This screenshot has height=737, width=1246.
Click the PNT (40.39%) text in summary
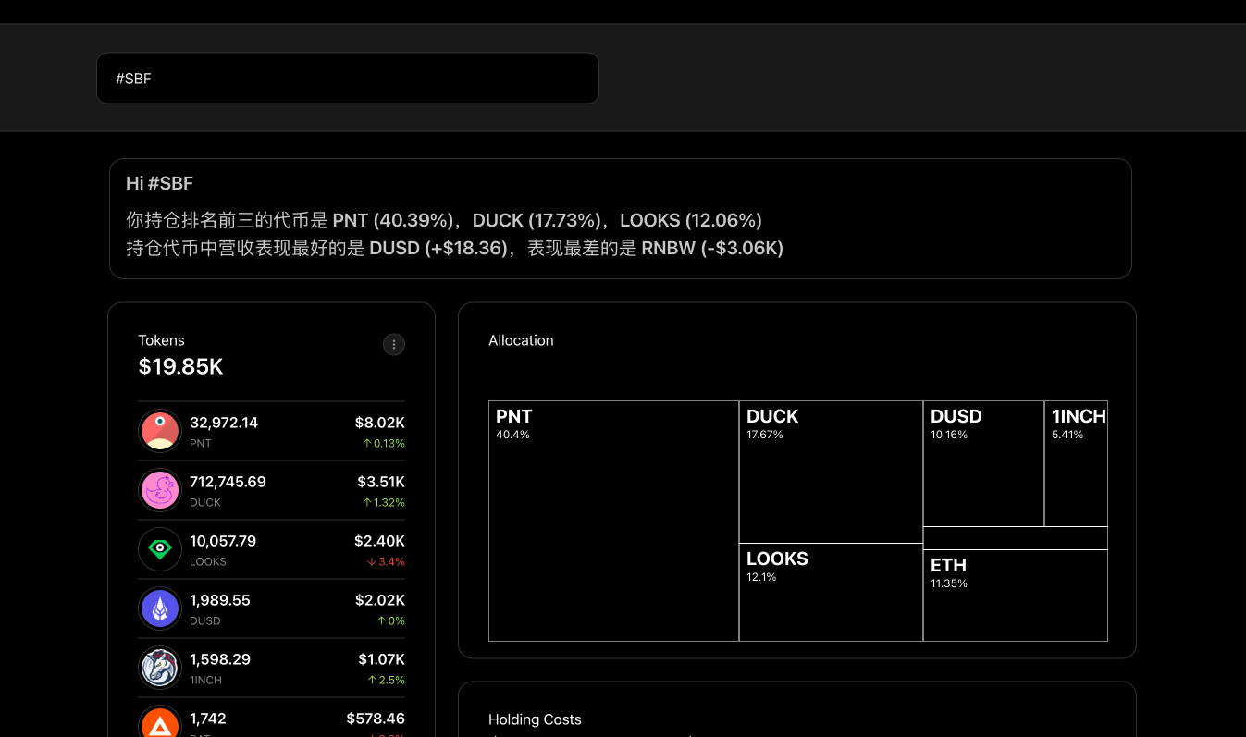click(x=393, y=220)
